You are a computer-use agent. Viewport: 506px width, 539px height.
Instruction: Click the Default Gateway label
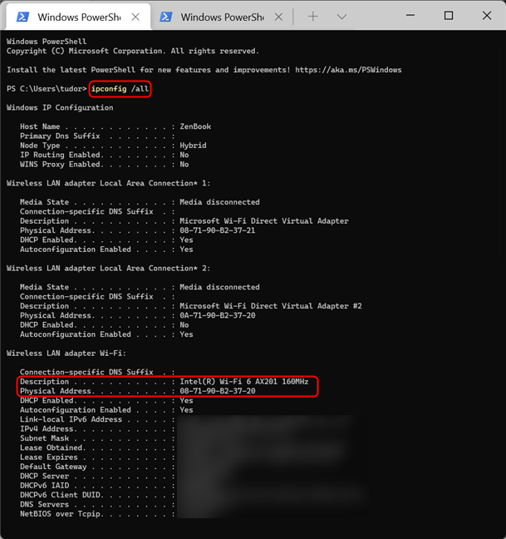click(x=53, y=467)
